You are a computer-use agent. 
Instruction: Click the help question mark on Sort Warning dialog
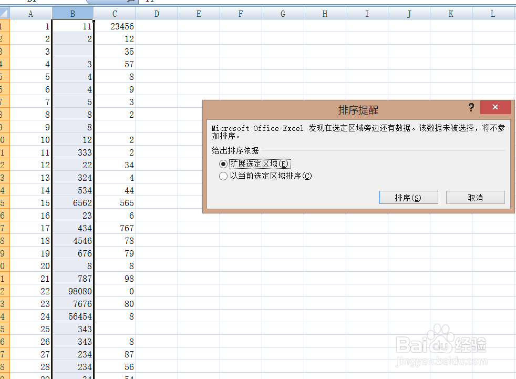[x=471, y=107]
